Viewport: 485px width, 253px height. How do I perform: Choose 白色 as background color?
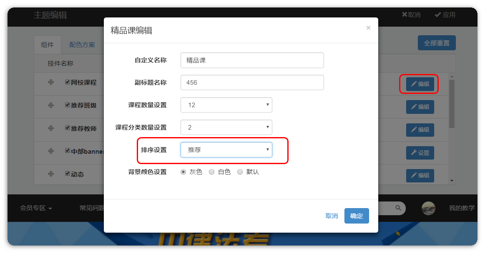[x=212, y=172]
